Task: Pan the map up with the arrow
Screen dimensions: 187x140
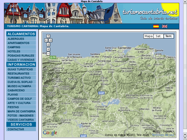Action: tap(48, 36)
